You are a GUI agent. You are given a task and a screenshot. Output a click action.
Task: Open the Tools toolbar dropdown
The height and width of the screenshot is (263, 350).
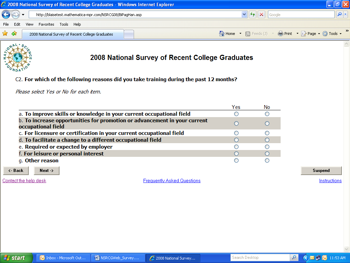coord(332,34)
